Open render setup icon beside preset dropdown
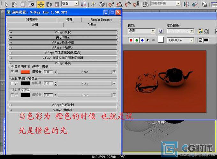 (200, 31)
